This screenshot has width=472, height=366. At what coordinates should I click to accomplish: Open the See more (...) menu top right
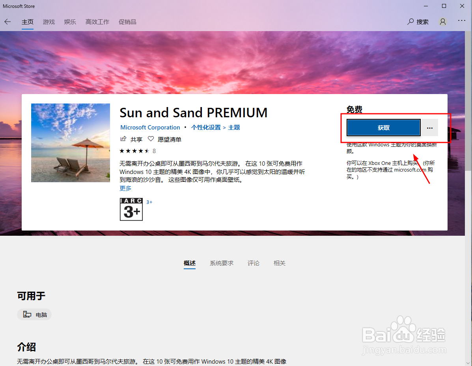click(x=462, y=22)
